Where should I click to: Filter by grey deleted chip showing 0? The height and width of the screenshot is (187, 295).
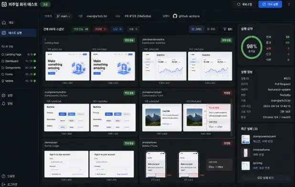point(133,29)
